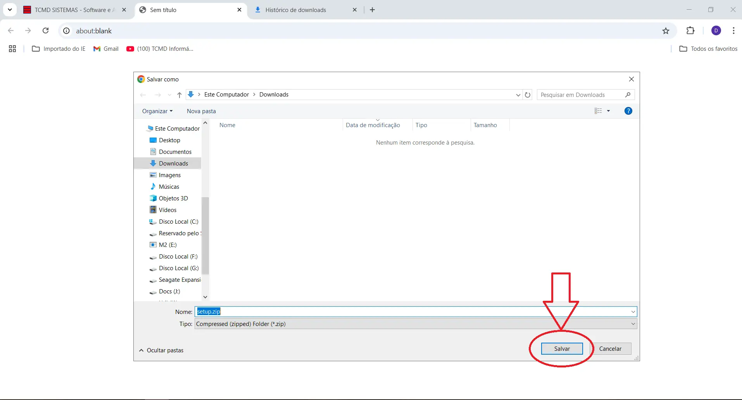
Task: Collapse folders with Ocultar pastas
Action: click(x=161, y=350)
